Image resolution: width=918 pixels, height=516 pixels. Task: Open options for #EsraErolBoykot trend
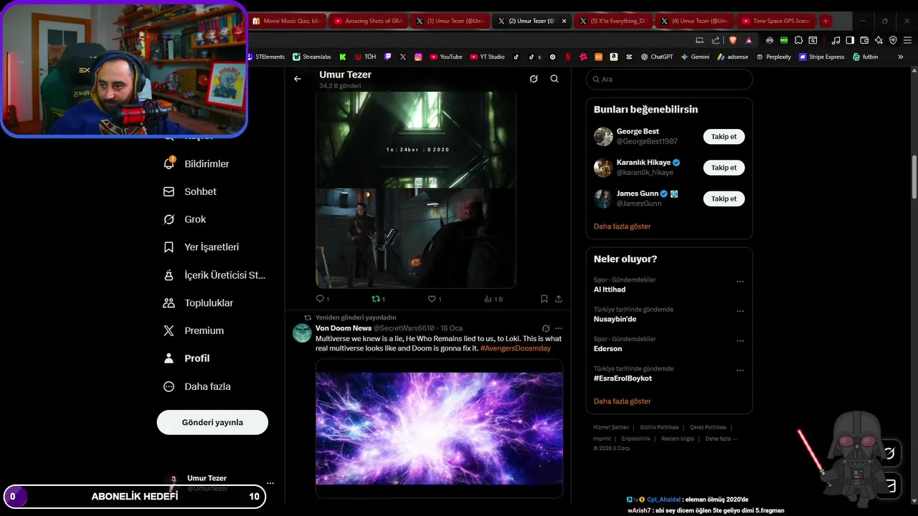pos(740,371)
